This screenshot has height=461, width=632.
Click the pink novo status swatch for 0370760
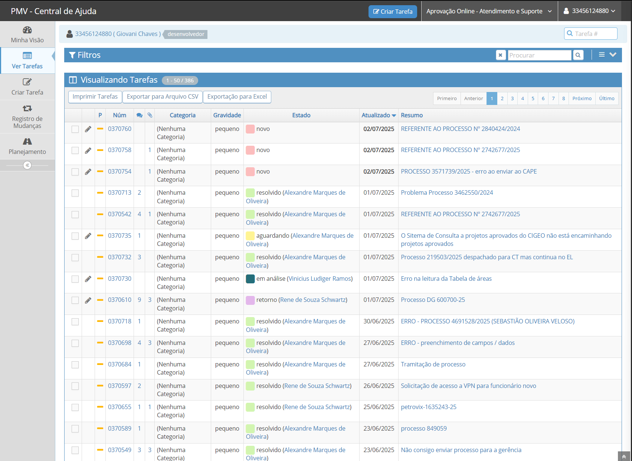(250, 129)
